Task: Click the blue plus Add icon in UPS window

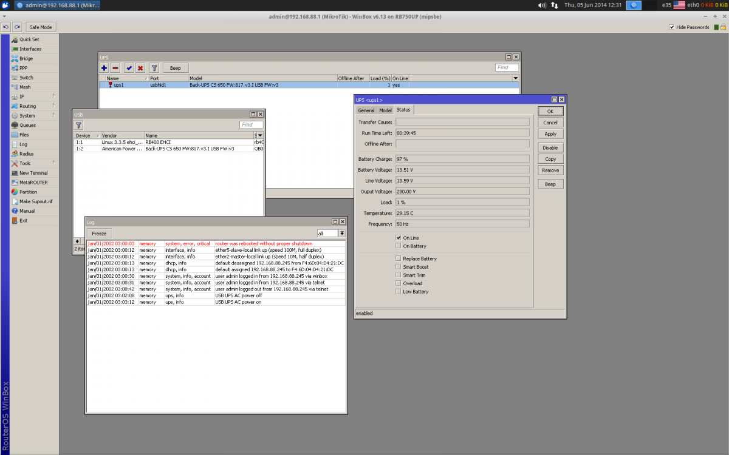Action: [x=104, y=68]
